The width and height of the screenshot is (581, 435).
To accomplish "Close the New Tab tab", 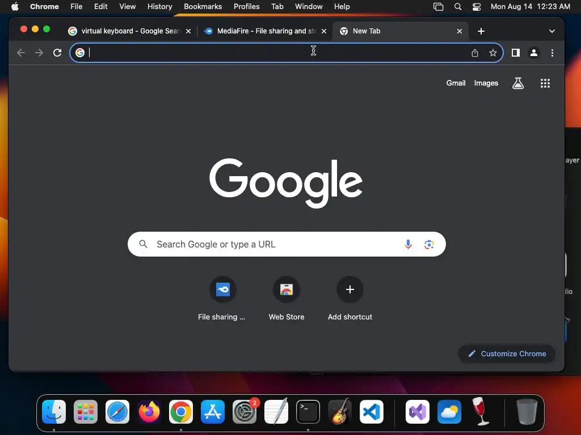I will (460, 31).
